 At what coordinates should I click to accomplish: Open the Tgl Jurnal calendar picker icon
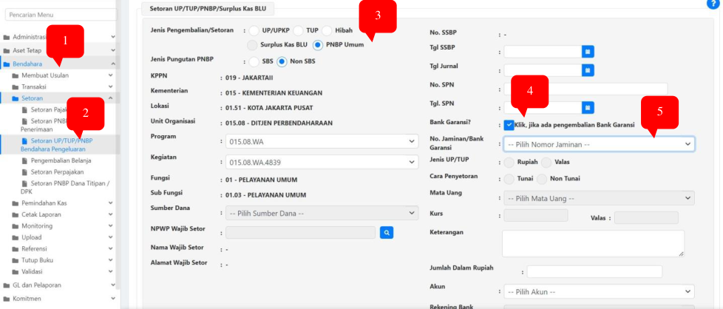click(x=588, y=70)
